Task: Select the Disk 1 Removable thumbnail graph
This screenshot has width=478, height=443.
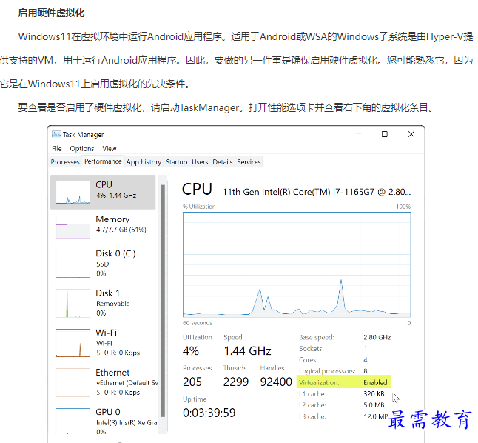Action: pyautogui.click(x=73, y=303)
